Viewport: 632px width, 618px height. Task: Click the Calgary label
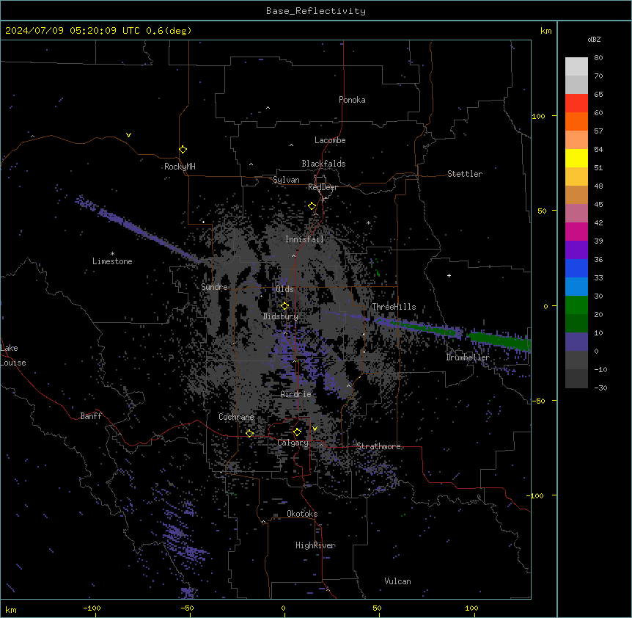pyautogui.click(x=293, y=443)
